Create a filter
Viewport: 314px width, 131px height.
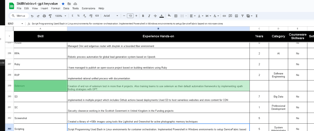[242, 16]
